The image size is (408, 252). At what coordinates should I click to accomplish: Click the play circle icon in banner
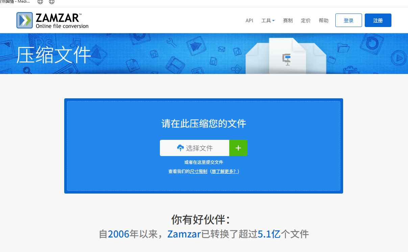(399, 58)
